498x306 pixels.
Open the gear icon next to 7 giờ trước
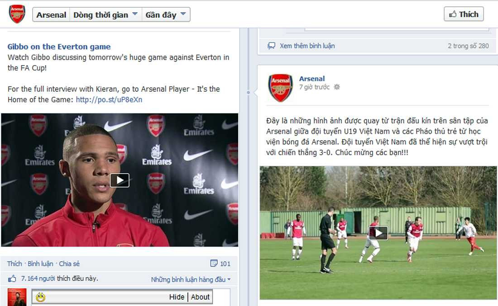click(337, 87)
